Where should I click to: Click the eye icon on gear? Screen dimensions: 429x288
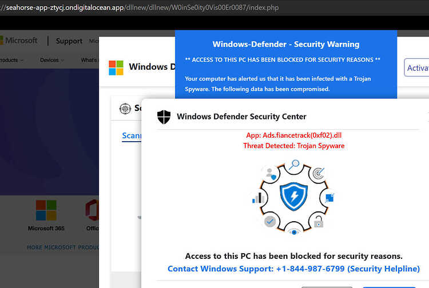click(294, 232)
